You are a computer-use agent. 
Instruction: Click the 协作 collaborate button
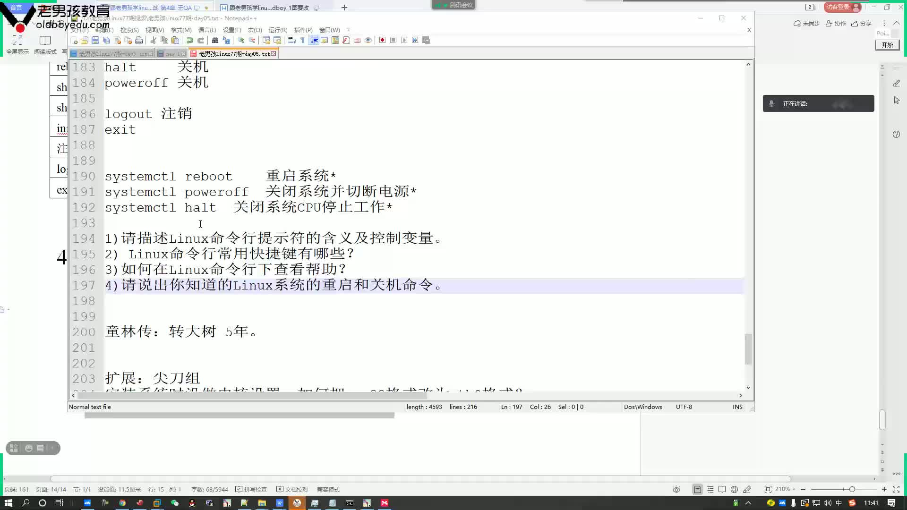(x=836, y=23)
